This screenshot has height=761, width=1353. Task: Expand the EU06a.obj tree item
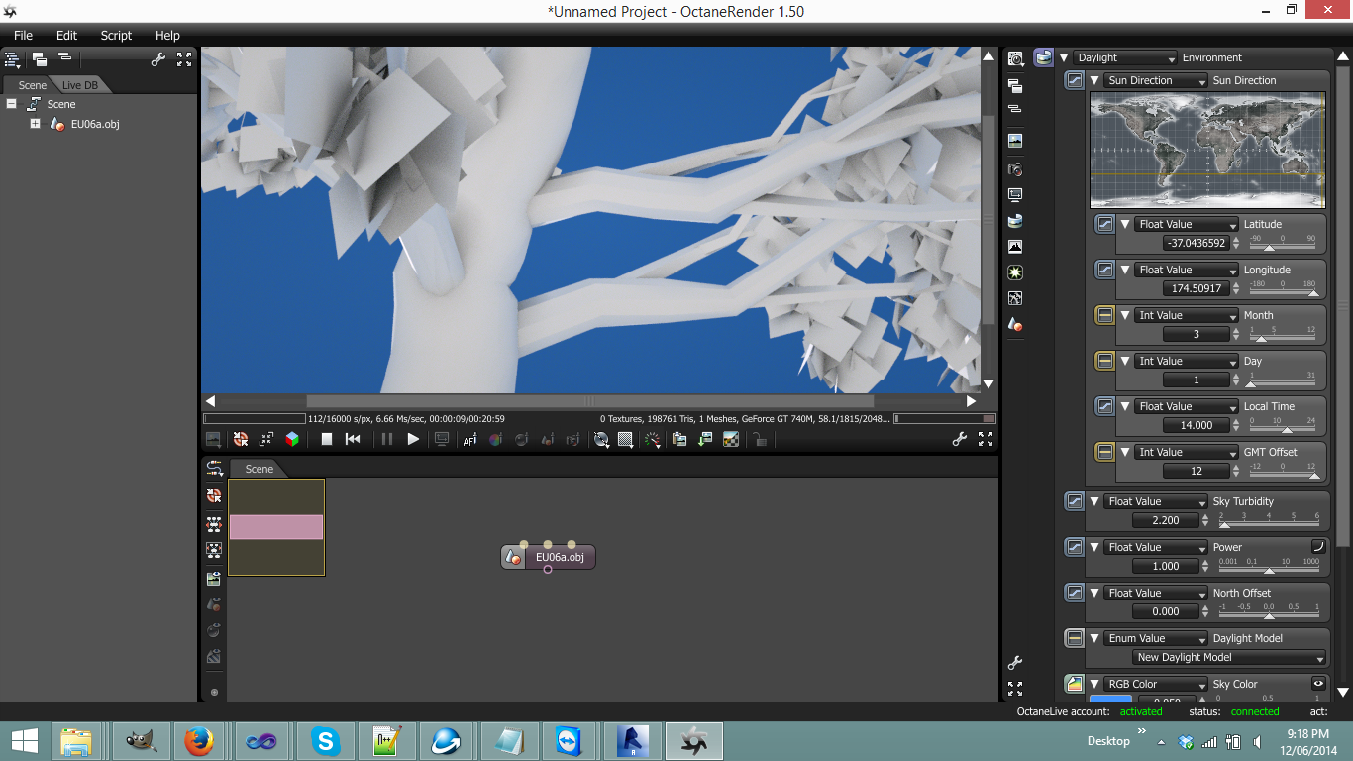tap(35, 124)
